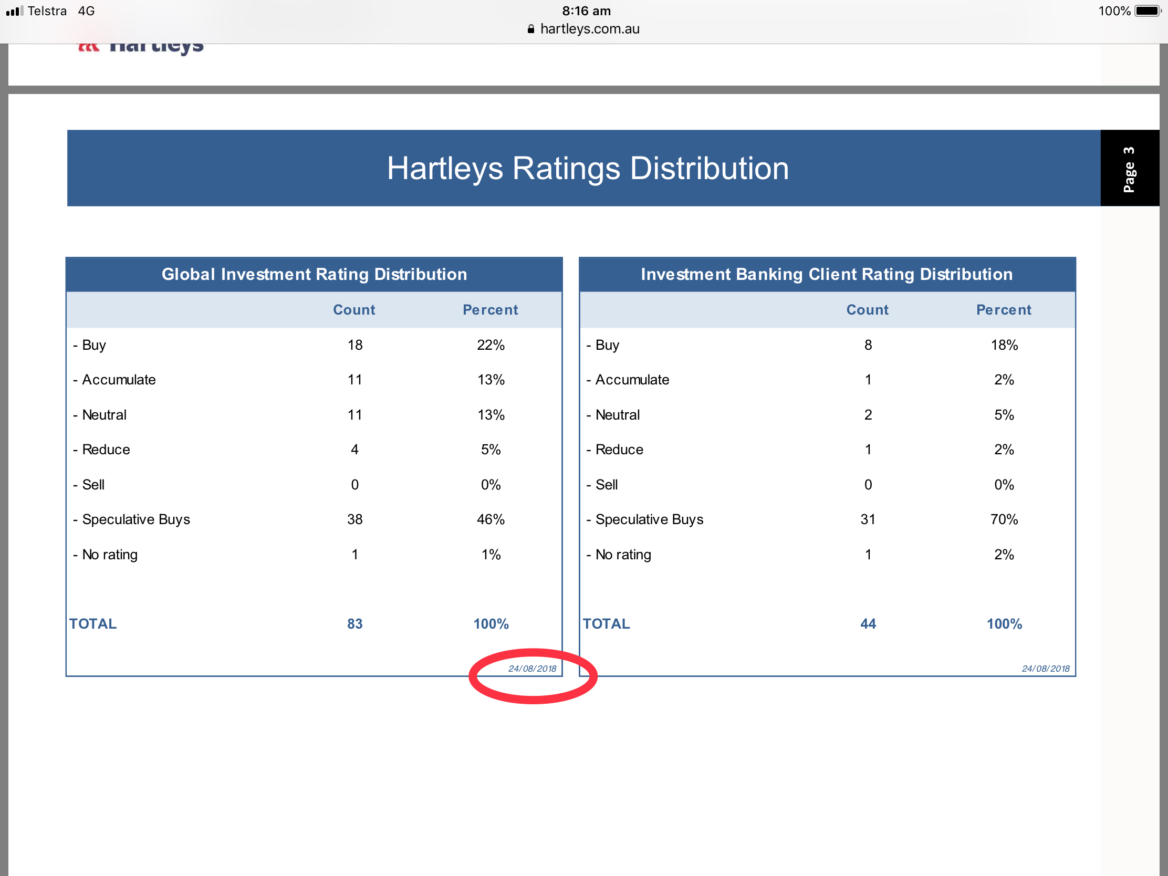Viewport: 1168px width, 876px height.
Task: Tap the TOTAL label in Global table
Action: [x=93, y=624]
